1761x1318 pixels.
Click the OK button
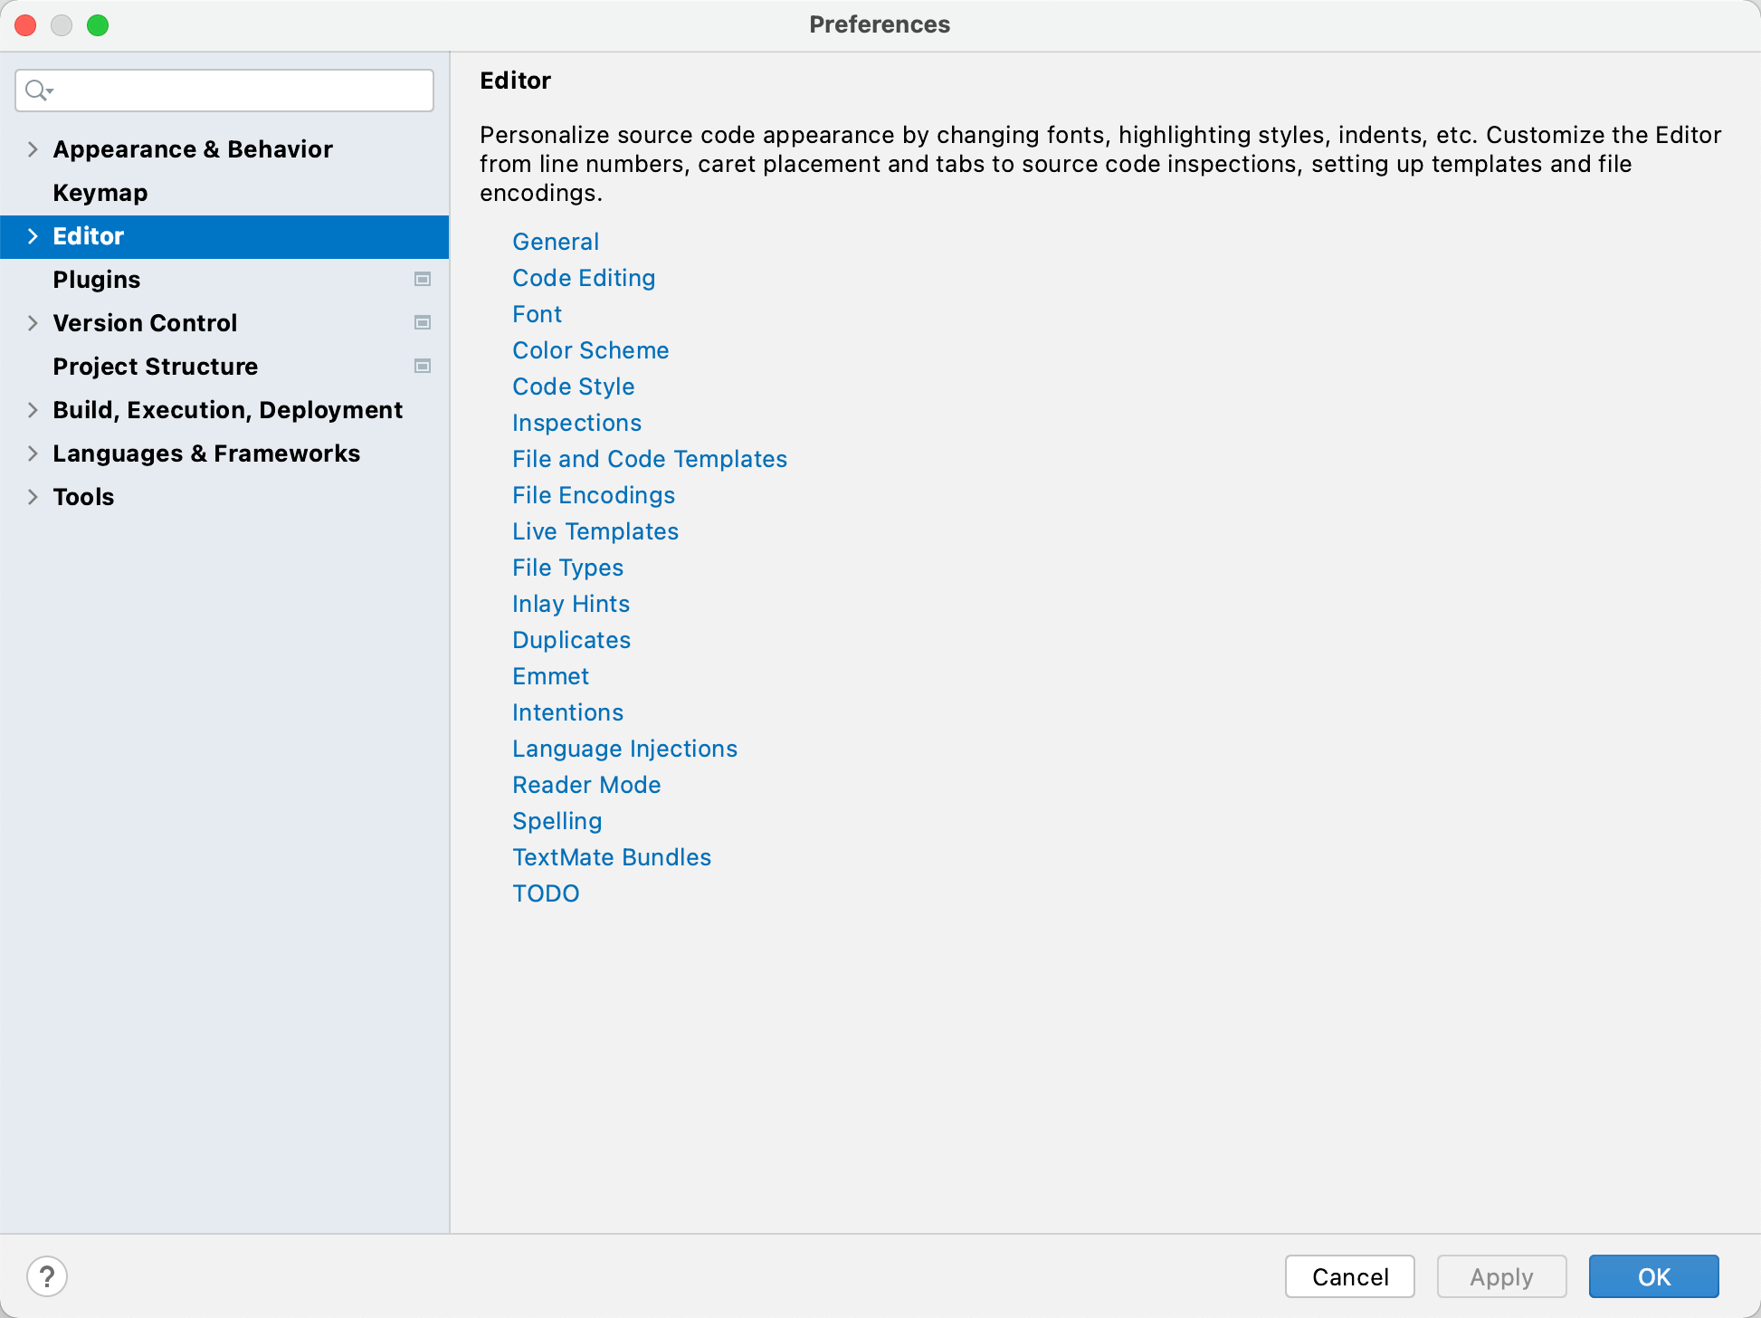(1654, 1276)
